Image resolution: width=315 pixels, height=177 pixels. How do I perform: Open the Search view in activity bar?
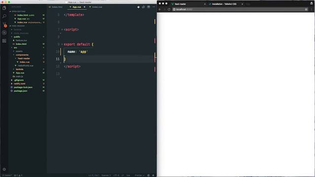tap(4, 16)
